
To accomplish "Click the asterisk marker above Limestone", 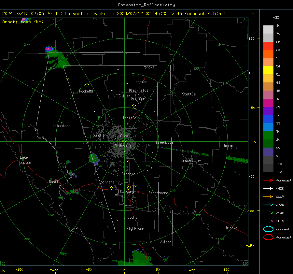I will pyautogui.click(x=62, y=123).
